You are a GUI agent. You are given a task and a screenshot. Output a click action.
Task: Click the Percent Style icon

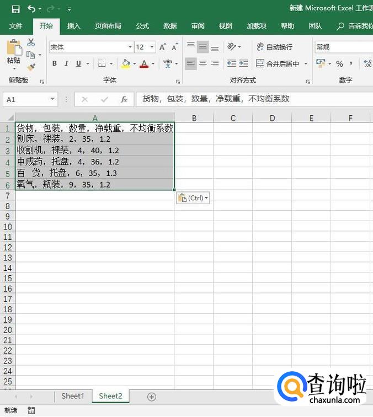[339, 64]
